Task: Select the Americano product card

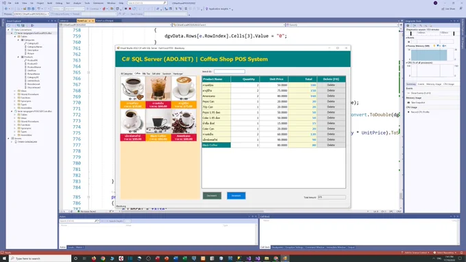Action: pyautogui.click(x=184, y=125)
